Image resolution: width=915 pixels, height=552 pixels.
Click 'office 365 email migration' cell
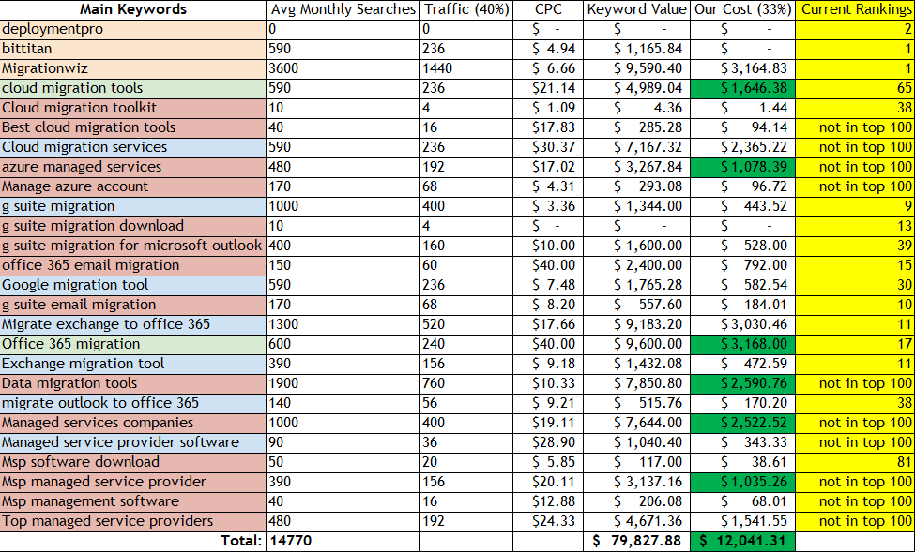[x=133, y=265]
